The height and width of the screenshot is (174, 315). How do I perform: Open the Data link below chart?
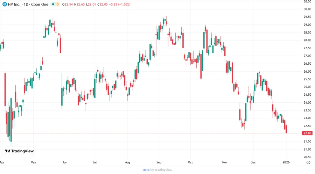click(x=146, y=170)
